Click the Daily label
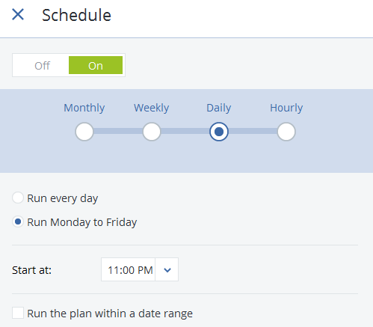 click(x=219, y=108)
